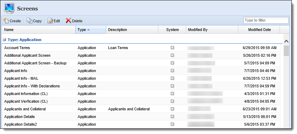Collapse the Type: Application group

coord(5,40)
